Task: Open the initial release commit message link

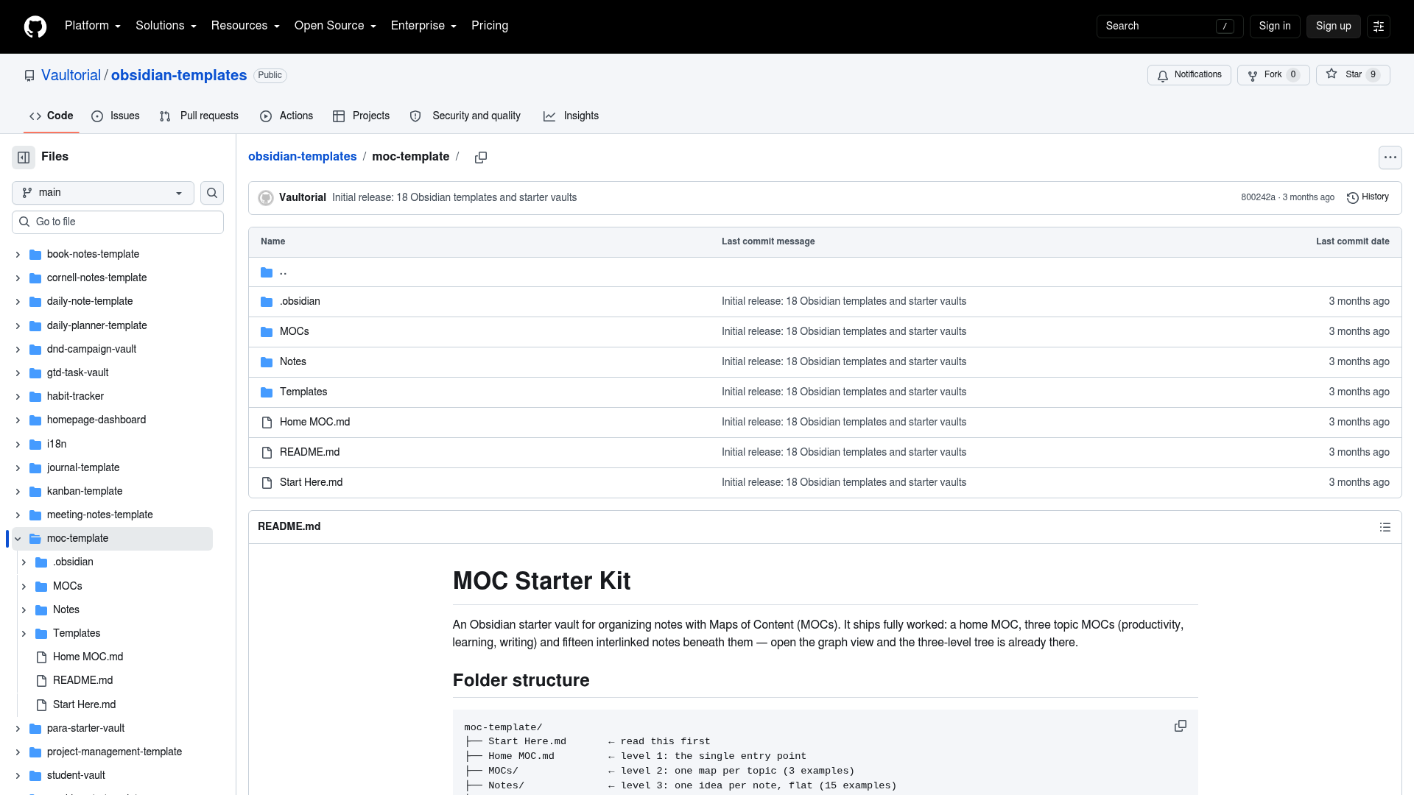Action: pos(454,198)
